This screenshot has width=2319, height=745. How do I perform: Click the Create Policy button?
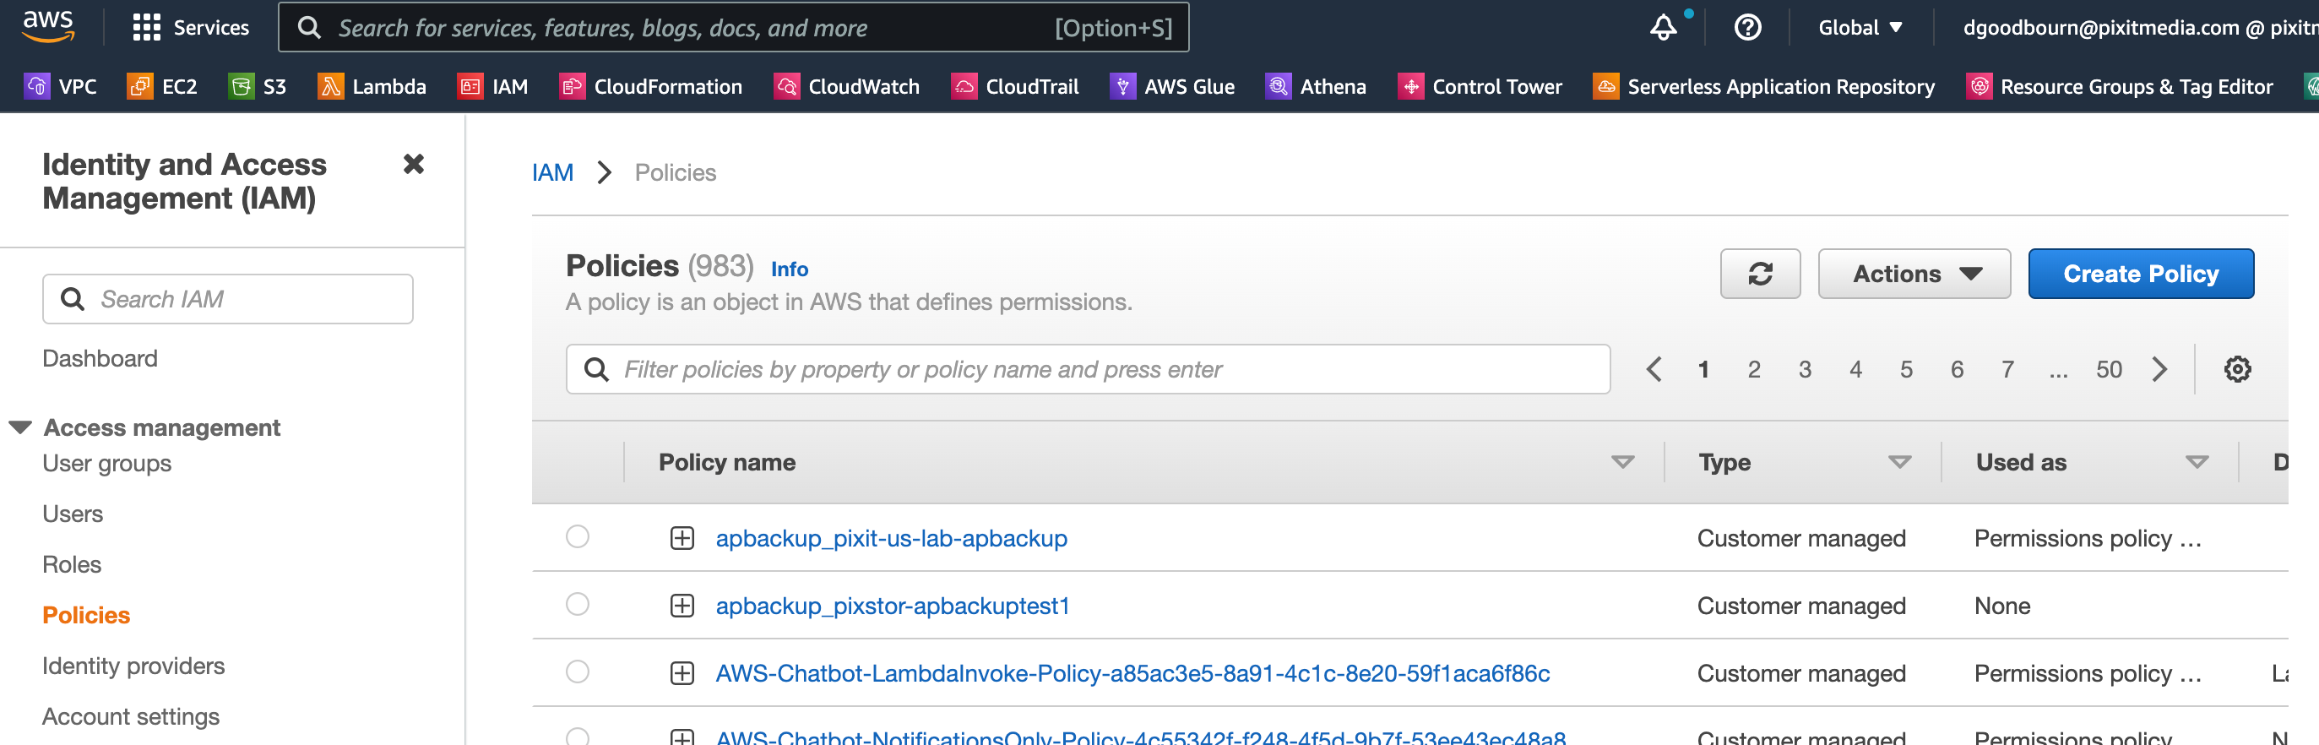pos(2140,274)
